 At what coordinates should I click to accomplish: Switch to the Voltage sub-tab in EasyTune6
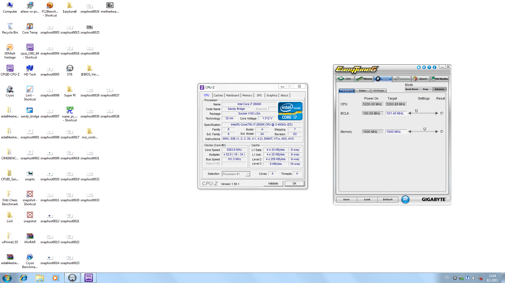[x=379, y=91]
